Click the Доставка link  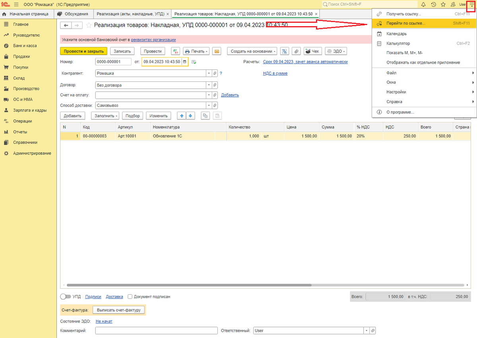point(114,297)
